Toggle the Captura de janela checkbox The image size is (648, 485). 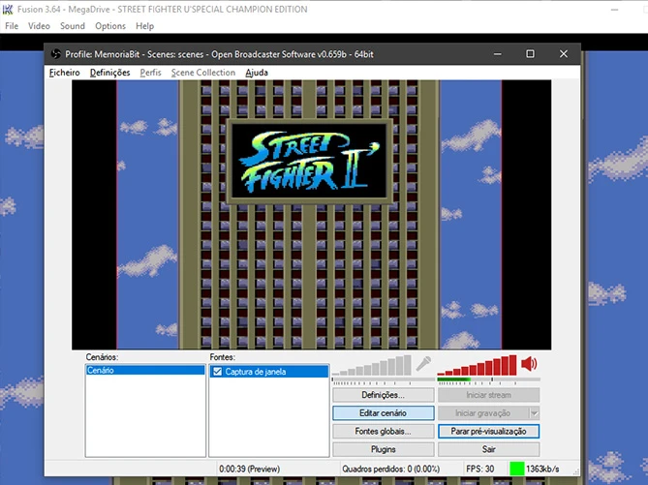coord(217,372)
